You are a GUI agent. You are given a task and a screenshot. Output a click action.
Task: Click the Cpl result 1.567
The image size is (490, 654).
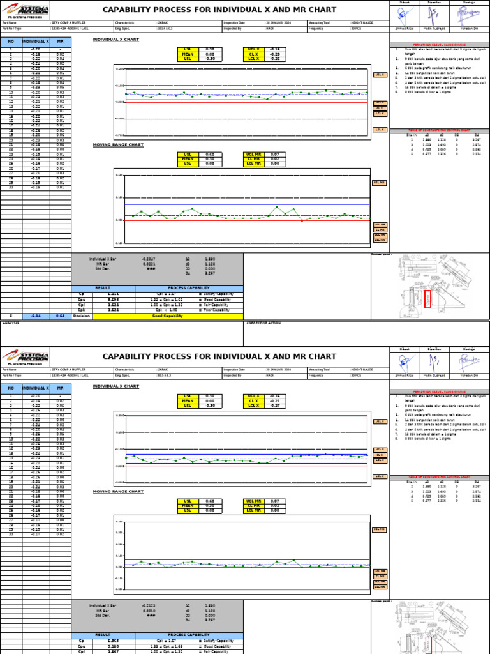114,651
